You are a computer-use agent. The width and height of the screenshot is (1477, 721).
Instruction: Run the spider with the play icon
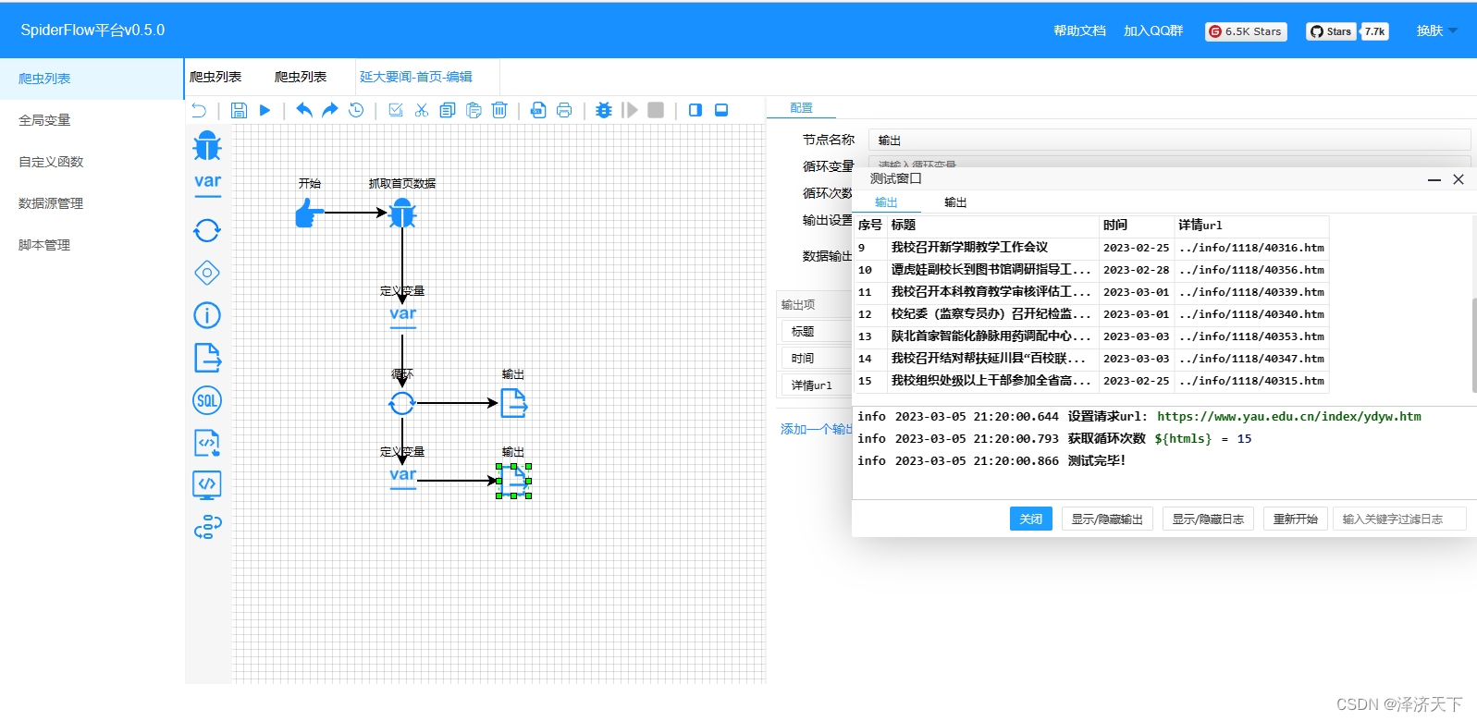tap(265, 110)
